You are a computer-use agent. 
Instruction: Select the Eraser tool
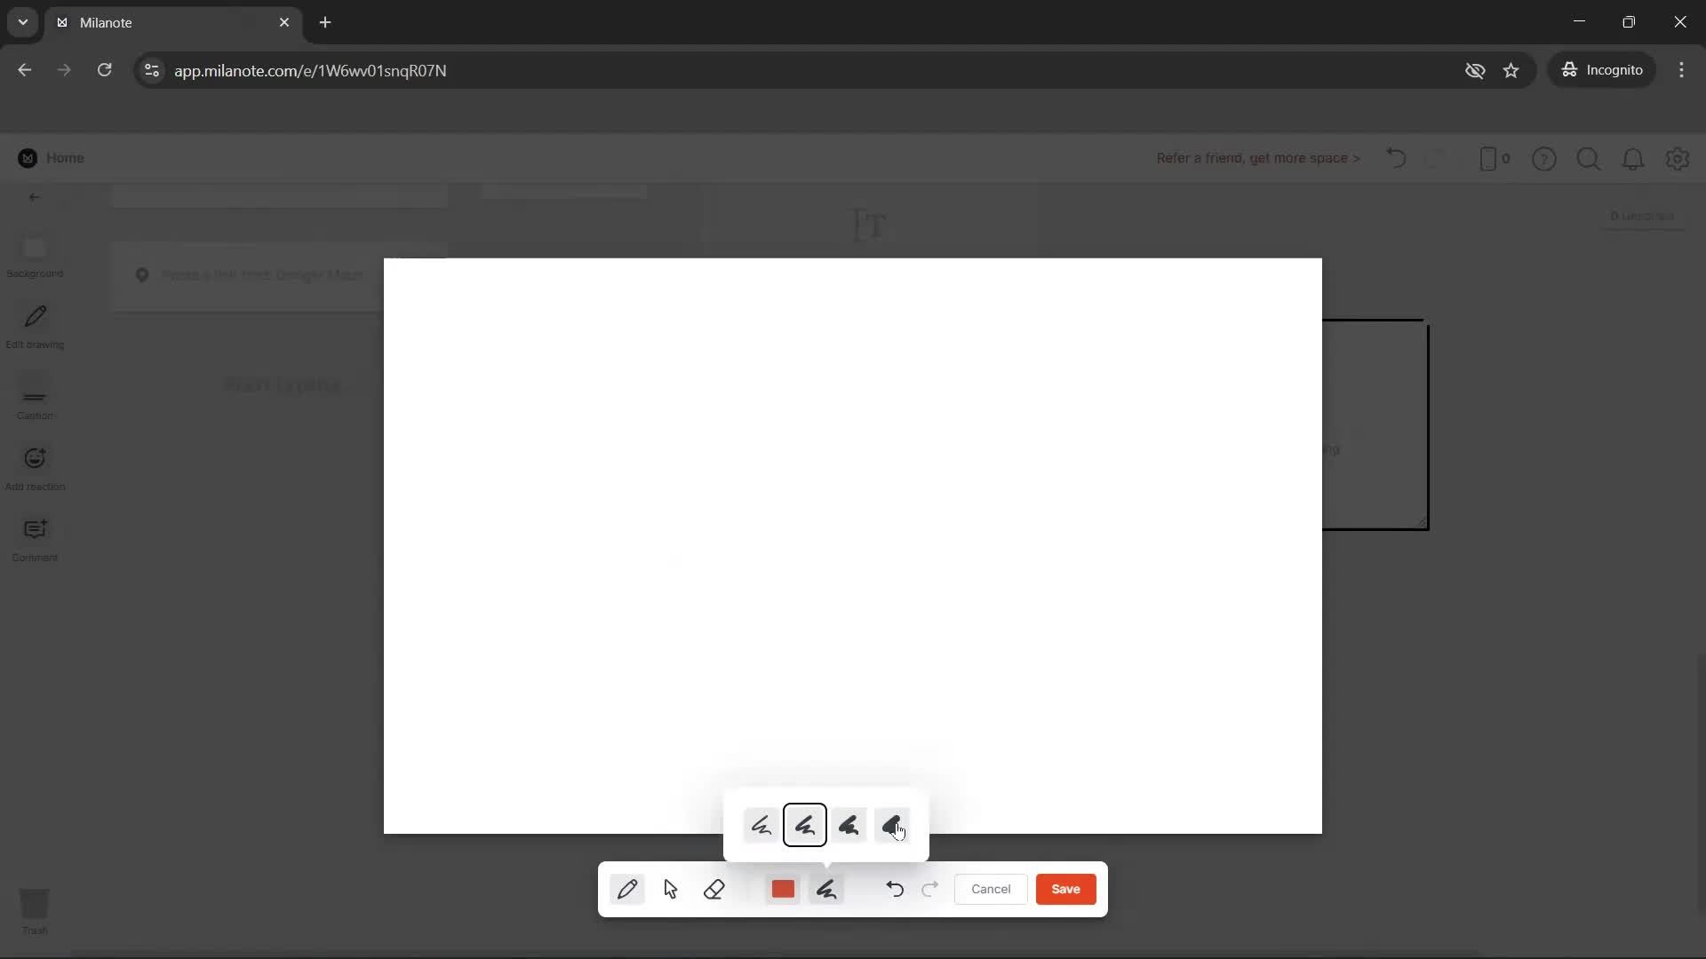coord(715,889)
